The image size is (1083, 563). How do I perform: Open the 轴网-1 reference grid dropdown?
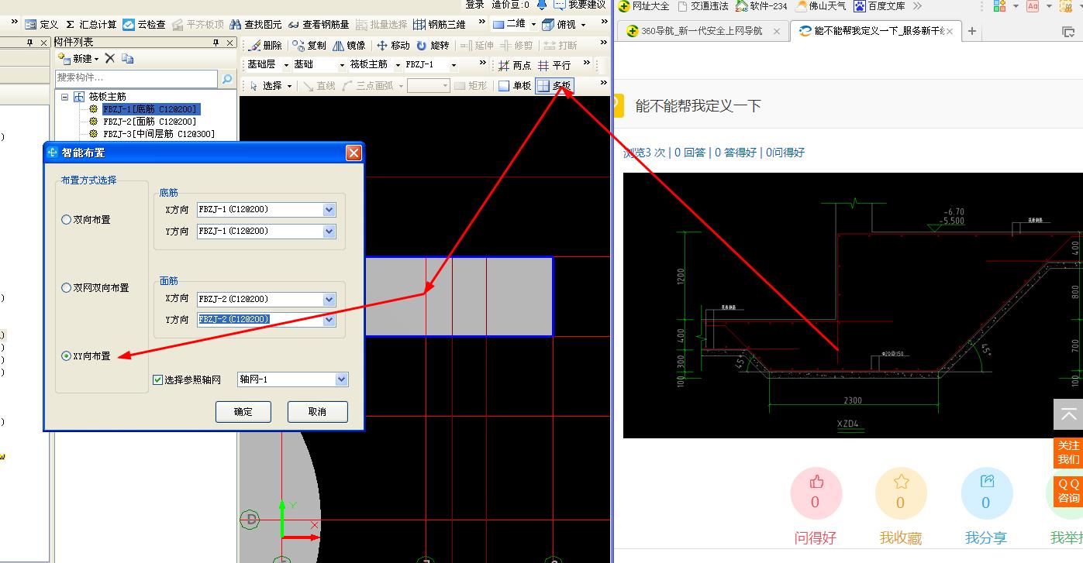pyautogui.click(x=341, y=379)
